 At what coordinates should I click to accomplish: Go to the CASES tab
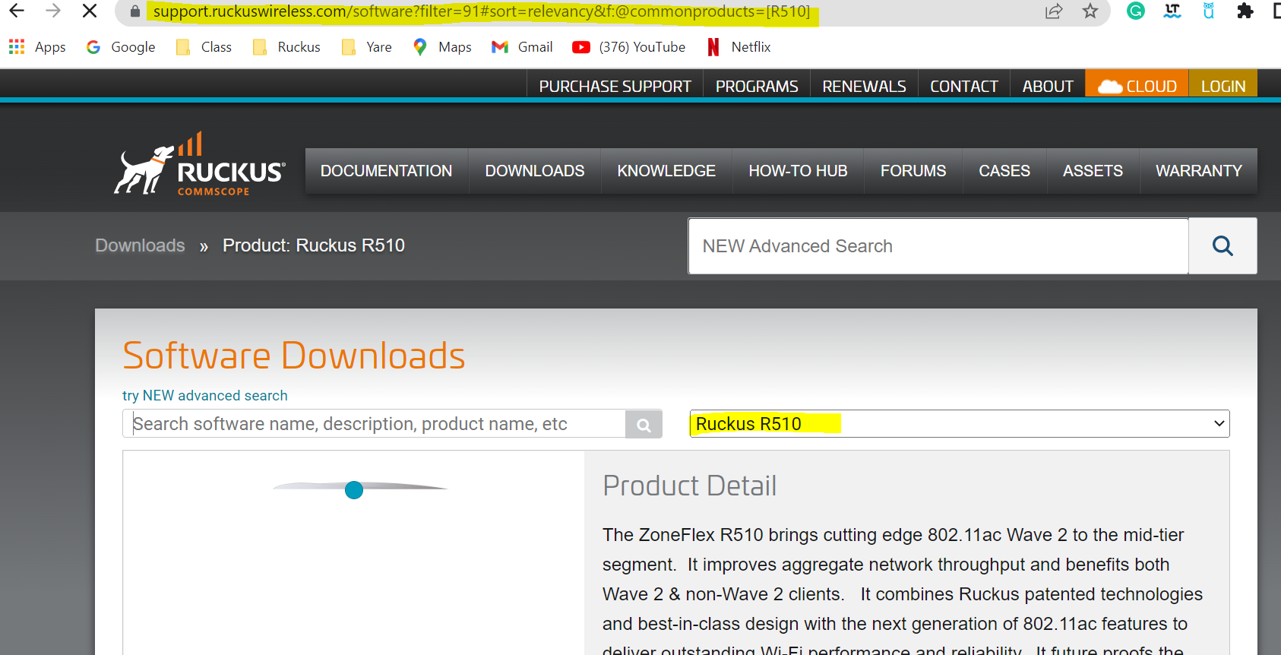(x=1004, y=171)
